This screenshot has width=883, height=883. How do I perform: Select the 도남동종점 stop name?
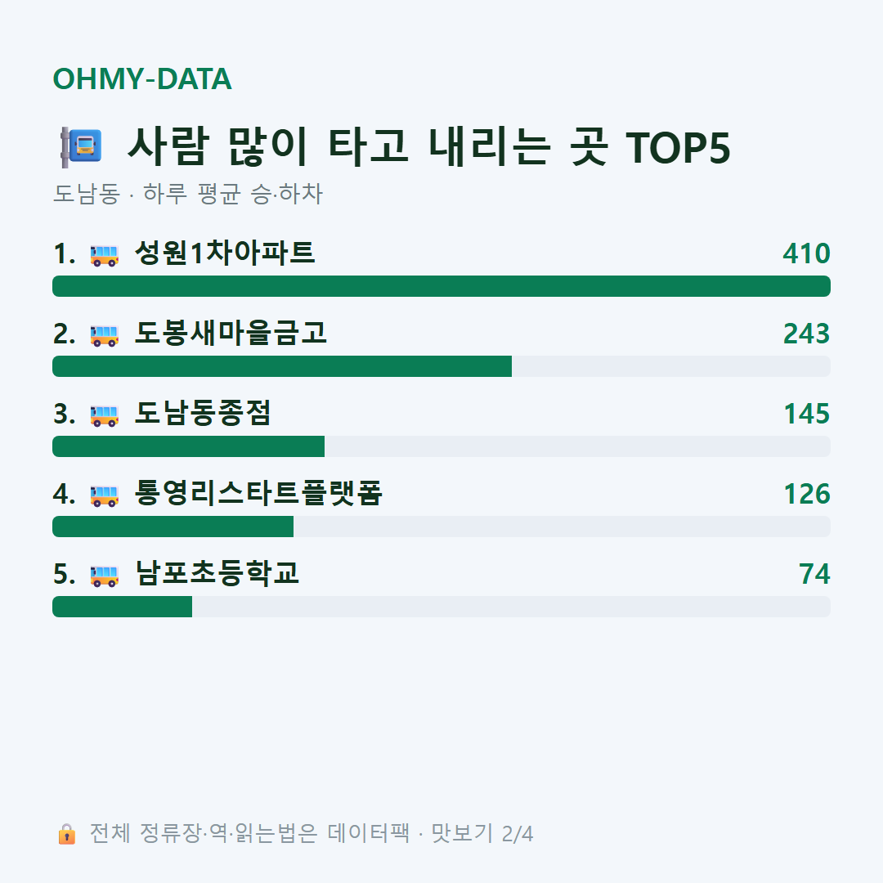(x=203, y=413)
